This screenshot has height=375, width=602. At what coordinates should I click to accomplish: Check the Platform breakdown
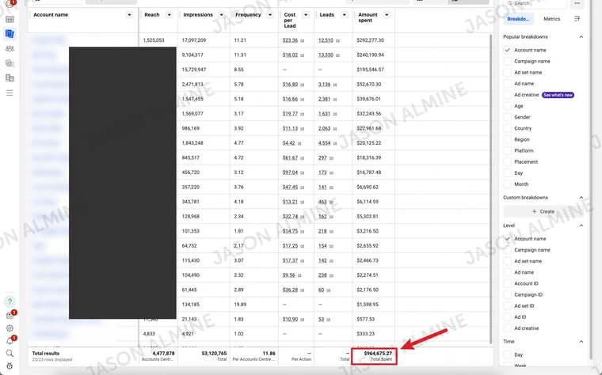click(x=508, y=150)
